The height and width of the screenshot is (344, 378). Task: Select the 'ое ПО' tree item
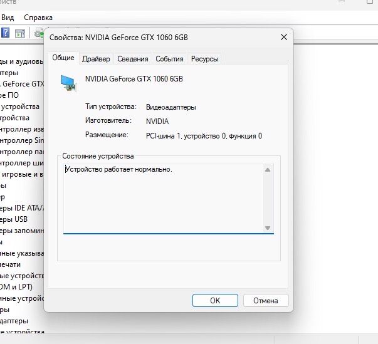coord(9,95)
